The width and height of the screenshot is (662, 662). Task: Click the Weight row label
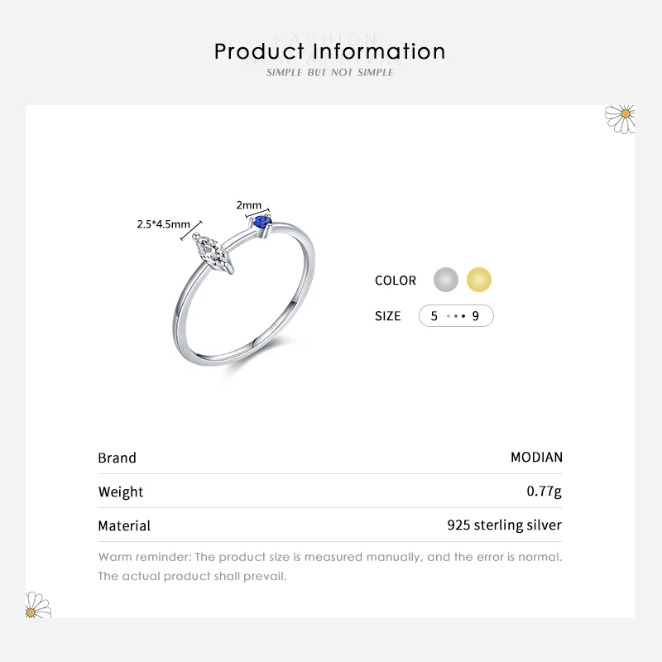tap(121, 492)
